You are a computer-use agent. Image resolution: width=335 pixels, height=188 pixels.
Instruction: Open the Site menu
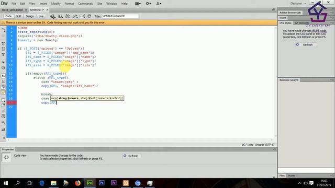99,4
